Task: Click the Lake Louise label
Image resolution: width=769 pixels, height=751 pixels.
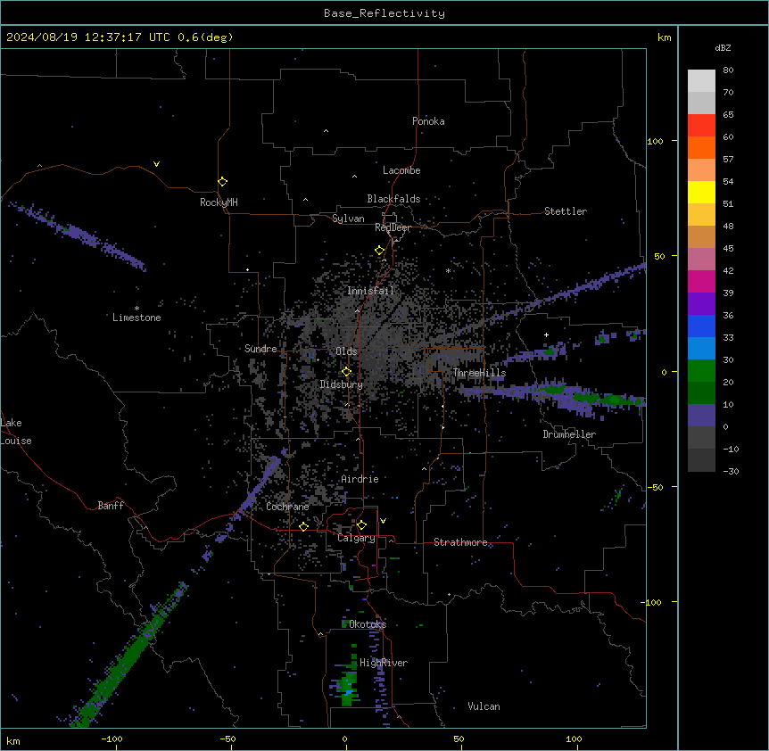Action: tap(16, 432)
